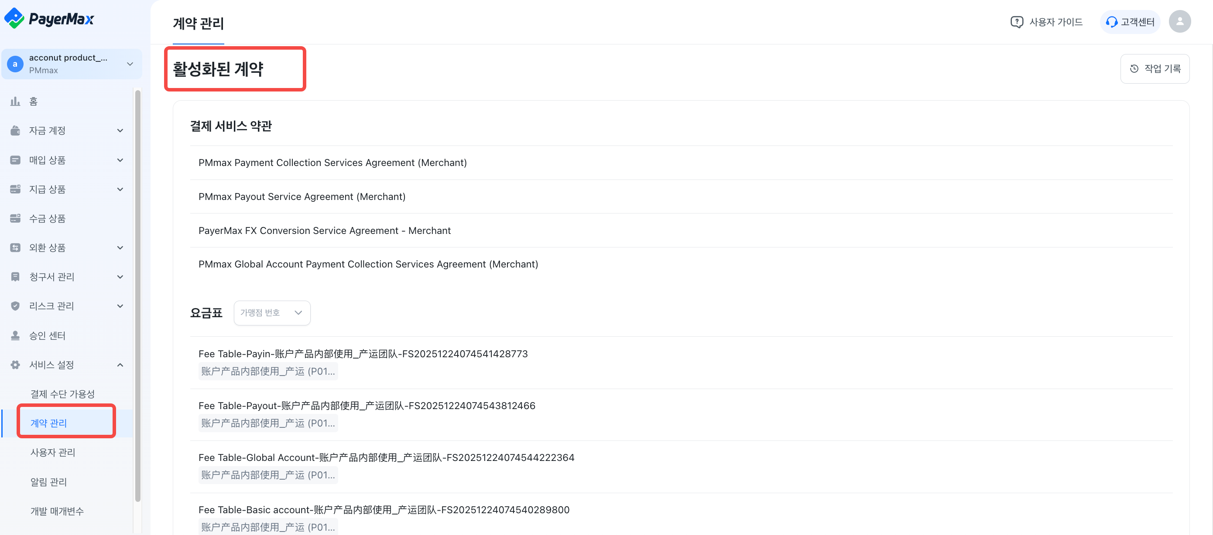Expand the 외환 상품 menu
This screenshot has width=1213, height=535.
pos(120,247)
